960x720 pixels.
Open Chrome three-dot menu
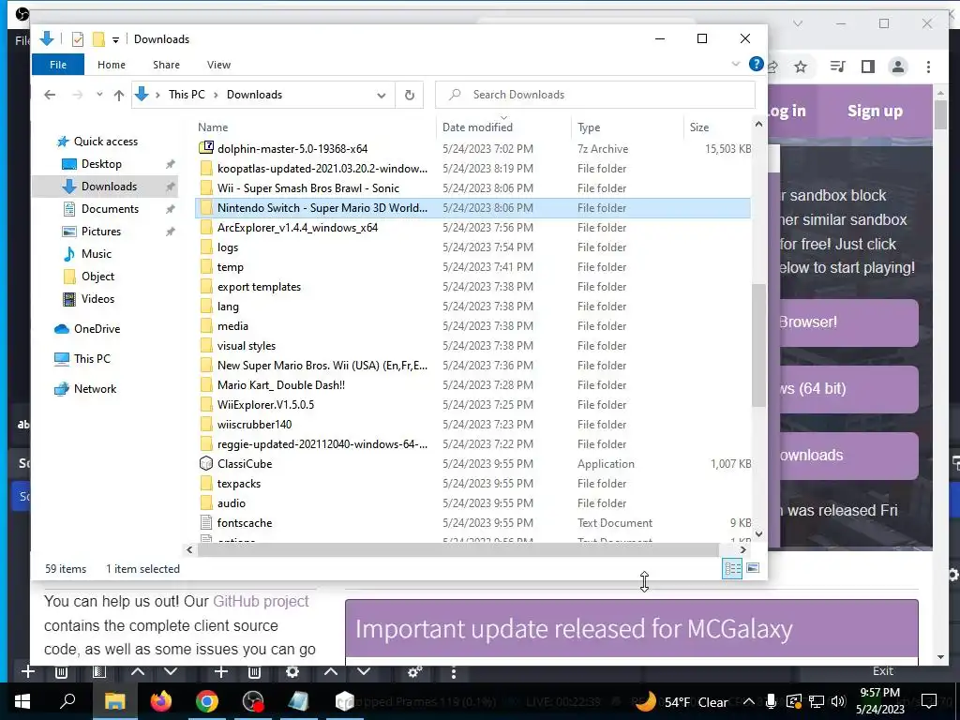928,67
